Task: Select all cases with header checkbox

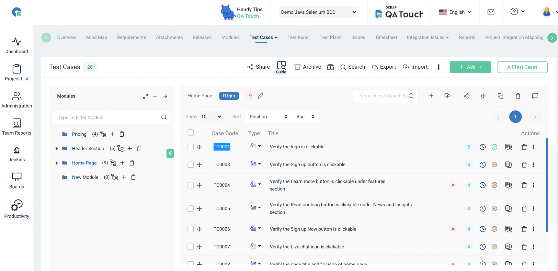Action: tap(191, 132)
